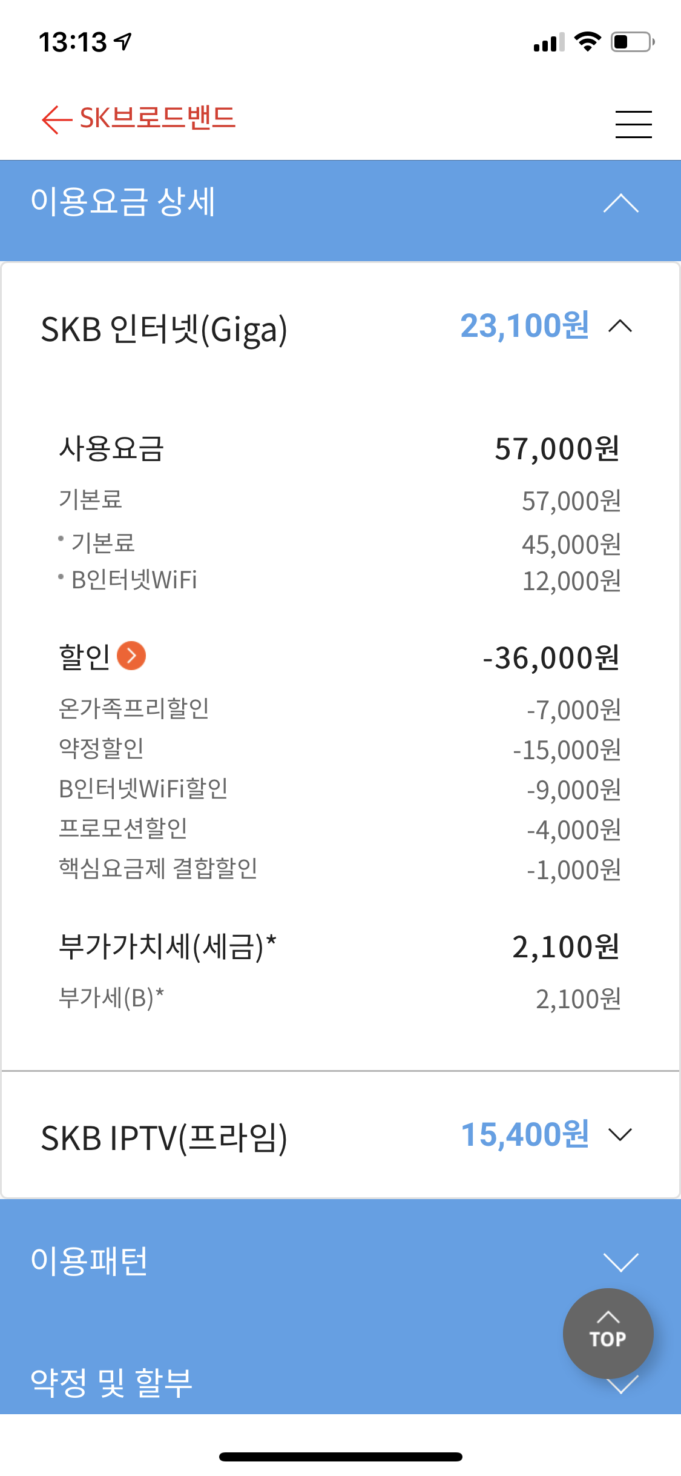Tap the TOP scroll-up button
681x1476 pixels.
[608, 1333]
